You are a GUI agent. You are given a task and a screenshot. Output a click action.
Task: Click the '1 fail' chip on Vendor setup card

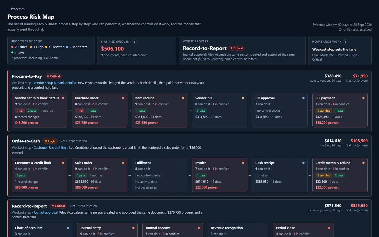point(20,111)
